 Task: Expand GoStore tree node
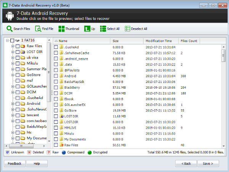pyautogui.click(x=13, y=75)
